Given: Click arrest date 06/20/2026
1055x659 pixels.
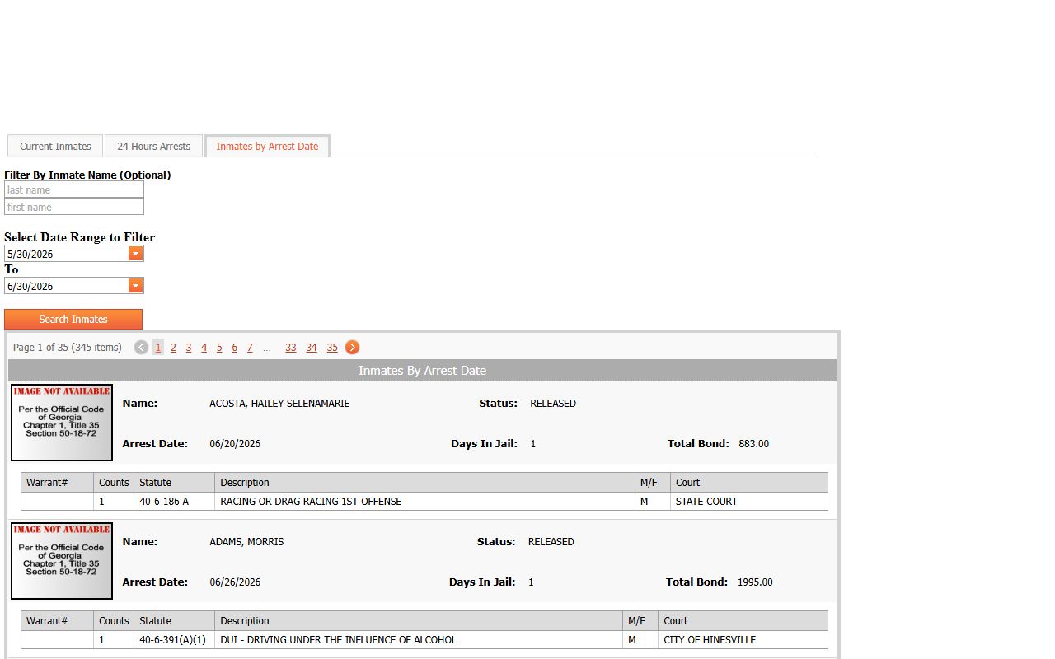Looking at the screenshot, I should point(235,444).
